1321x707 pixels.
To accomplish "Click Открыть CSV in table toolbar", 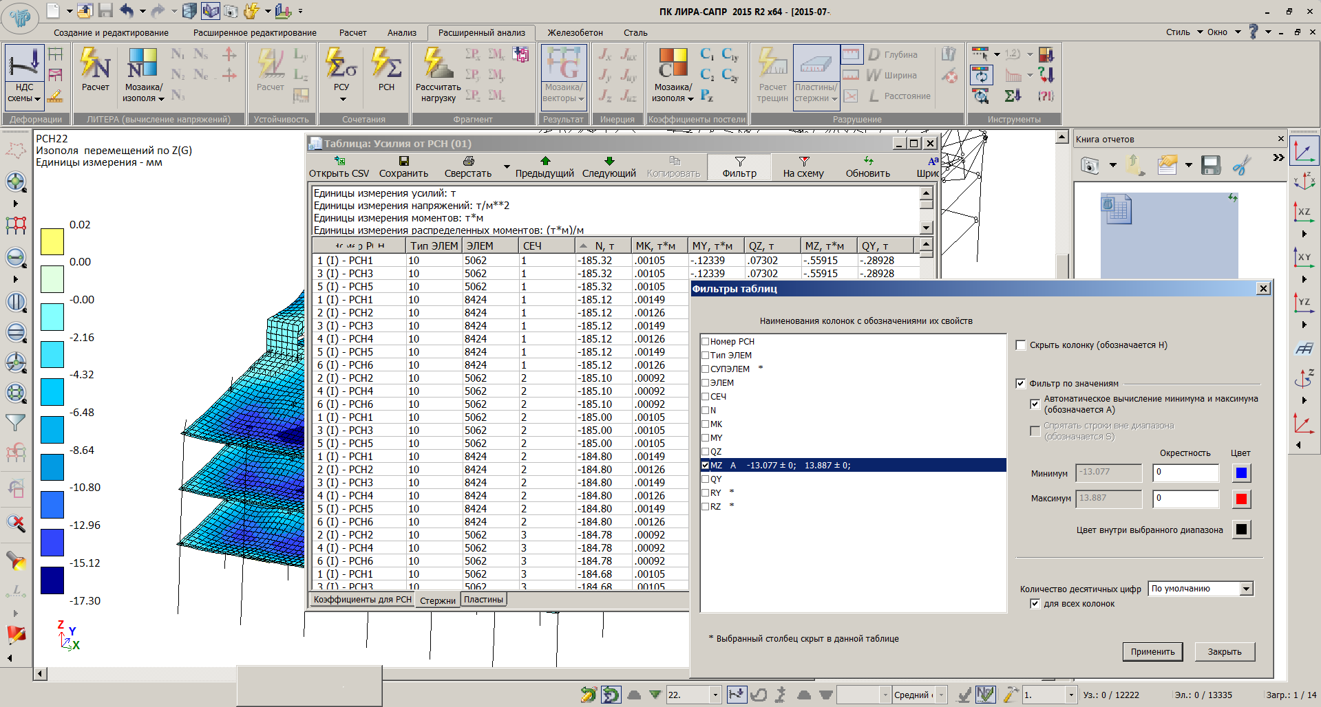I will (339, 167).
